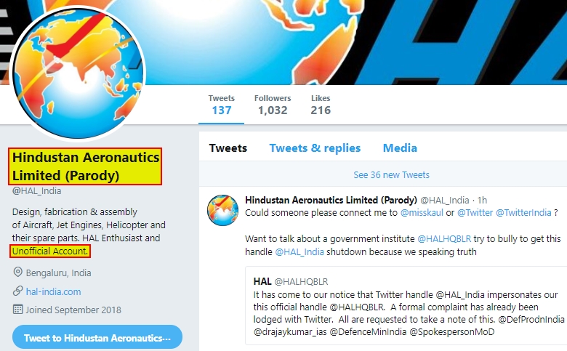This screenshot has height=351, width=567.
Task: Click the location pin icon beside Bengaluru
Action: pos(17,273)
